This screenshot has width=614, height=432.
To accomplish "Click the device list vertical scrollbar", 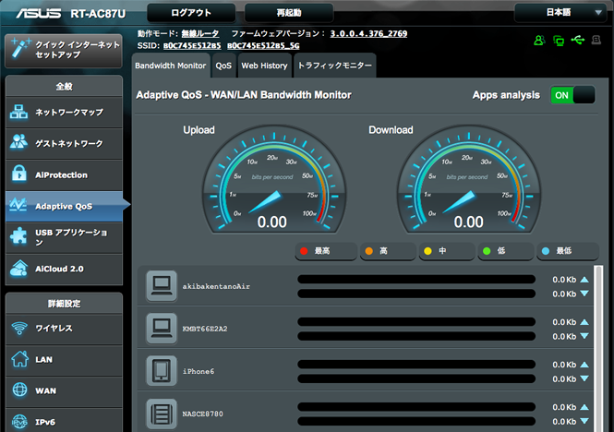I will (x=598, y=349).
